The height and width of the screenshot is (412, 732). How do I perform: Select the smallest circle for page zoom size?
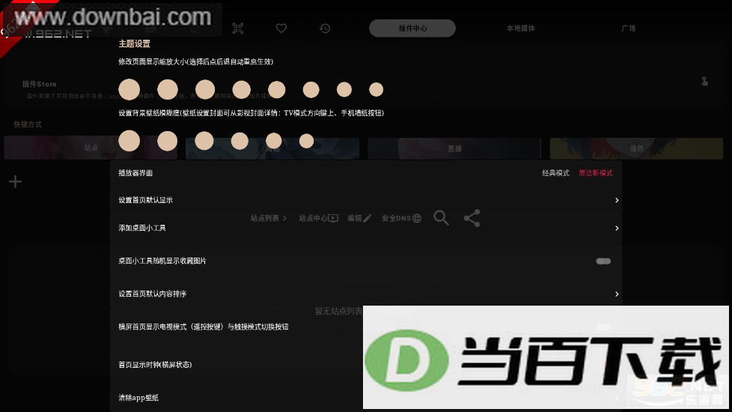pos(376,90)
